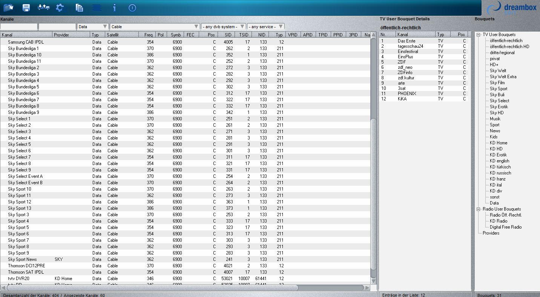The image size is (540, 297).
Task: Collapse the Radio User Bouquets tree node
Action: (478, 209)
